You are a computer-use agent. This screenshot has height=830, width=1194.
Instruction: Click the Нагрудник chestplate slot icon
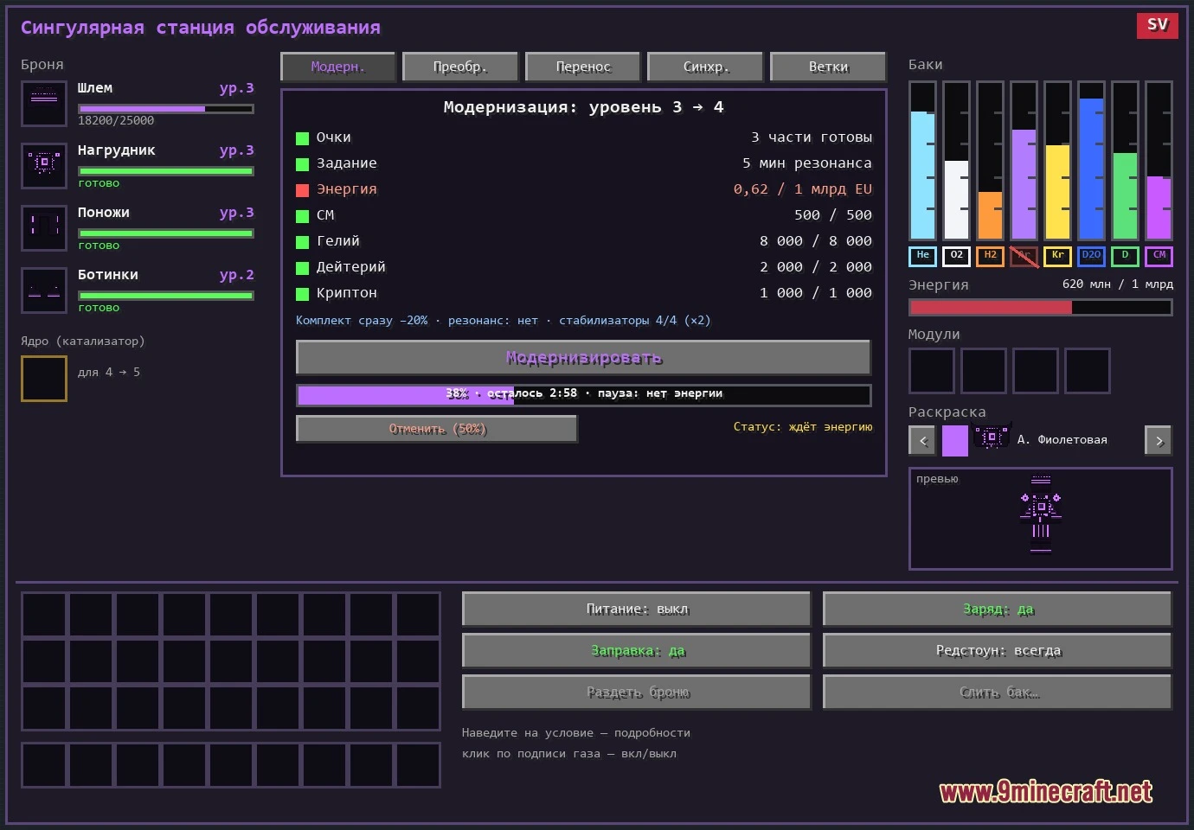point(44,166)
